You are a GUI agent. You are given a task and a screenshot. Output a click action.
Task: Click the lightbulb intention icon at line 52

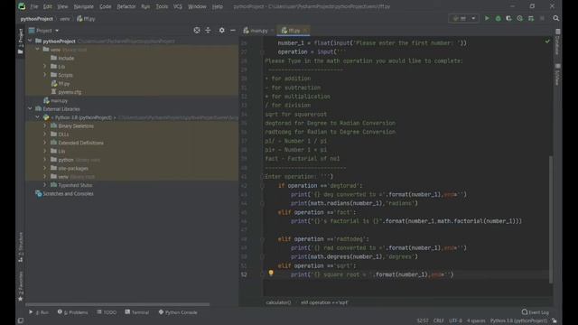(x=271, y=273)
